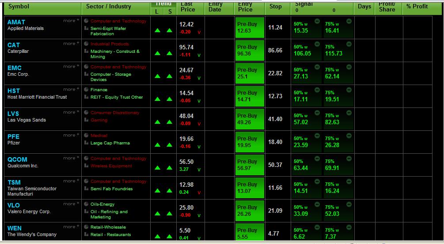Screen dimensions: 444x244
Task: Expand 'more +' for Pfizer
Action: point(71,135)
